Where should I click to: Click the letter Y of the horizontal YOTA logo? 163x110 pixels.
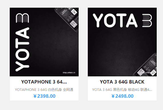pos(98,21)
